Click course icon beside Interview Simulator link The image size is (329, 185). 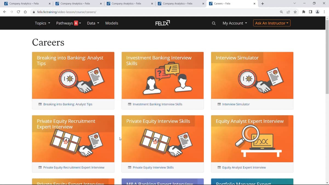point(219,104)
